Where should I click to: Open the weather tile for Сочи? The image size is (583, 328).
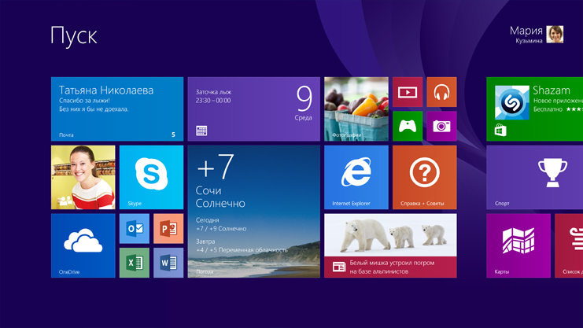[x=253, y=212]
